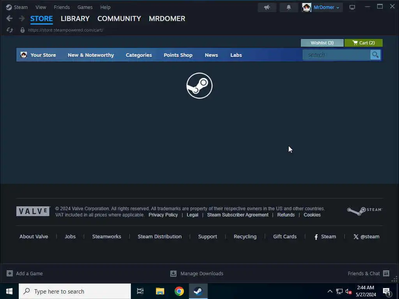This screenshot has height=299, width=399.
Task: Go to Points Shop
Action: point(178,55)
